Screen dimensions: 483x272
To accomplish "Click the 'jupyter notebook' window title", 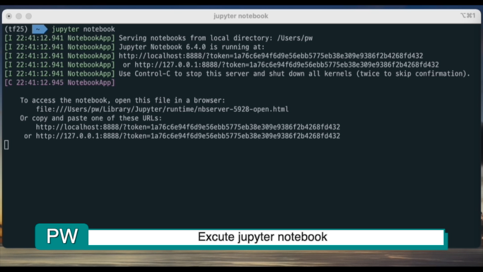I will click(241, 16).
